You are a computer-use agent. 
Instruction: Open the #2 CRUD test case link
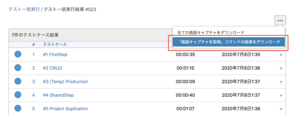pos(52,68)
